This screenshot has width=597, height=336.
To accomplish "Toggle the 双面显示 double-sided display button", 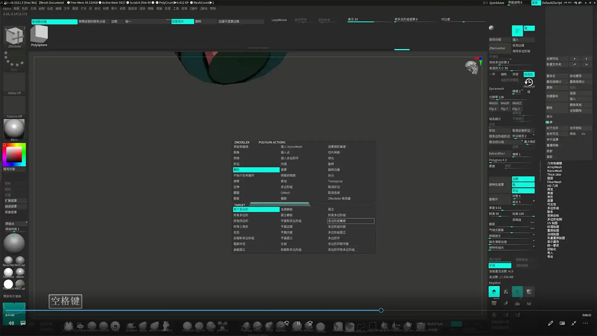I will (x=183, y=21).
